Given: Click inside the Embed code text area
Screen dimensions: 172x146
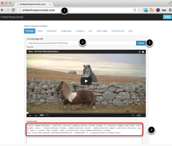Looking at the screenshot, I should (x=84, y=134).
